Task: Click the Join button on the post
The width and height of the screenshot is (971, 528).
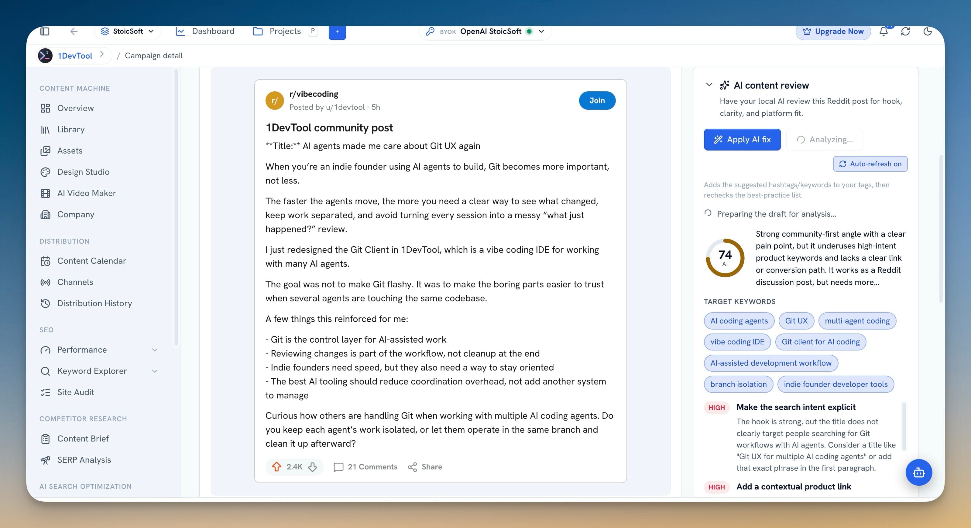Action: coord(597,100)
